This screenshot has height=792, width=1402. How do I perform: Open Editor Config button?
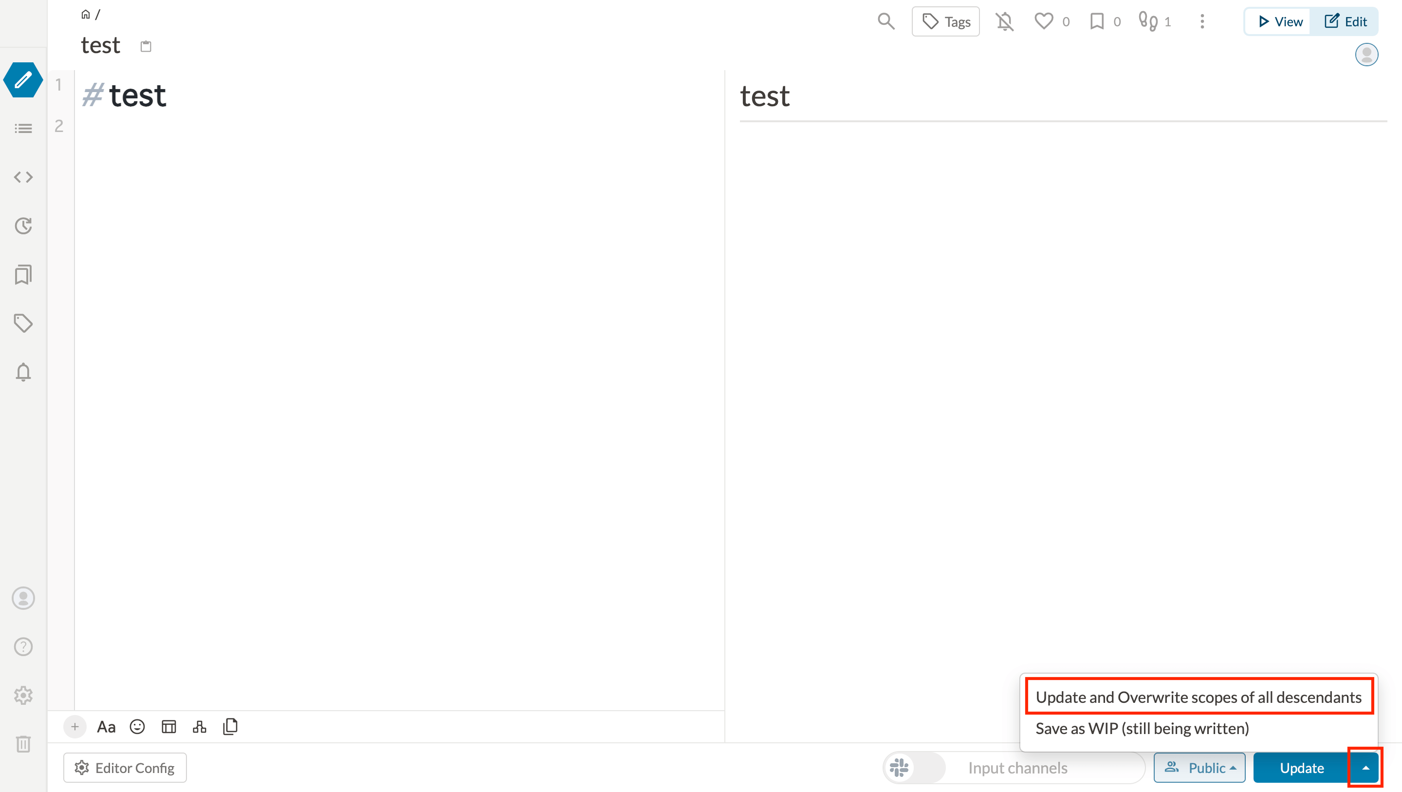coord(125,768)
